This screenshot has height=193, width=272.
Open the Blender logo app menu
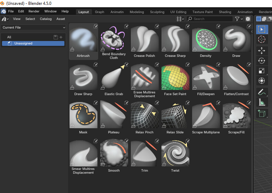[x=3, y=11]
